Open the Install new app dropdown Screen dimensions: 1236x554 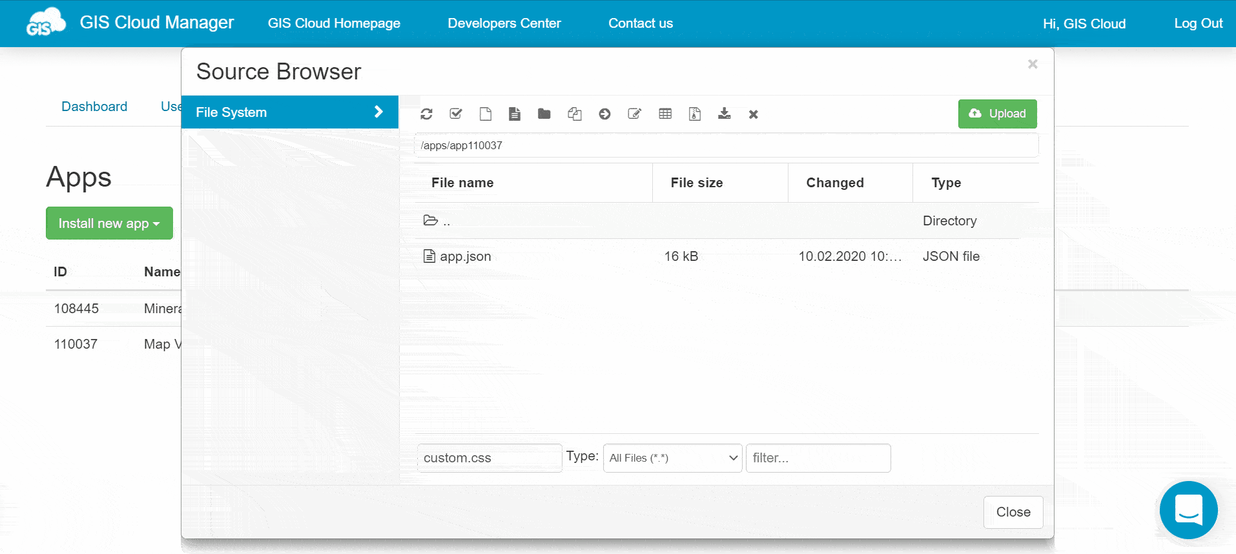[109, 223]
